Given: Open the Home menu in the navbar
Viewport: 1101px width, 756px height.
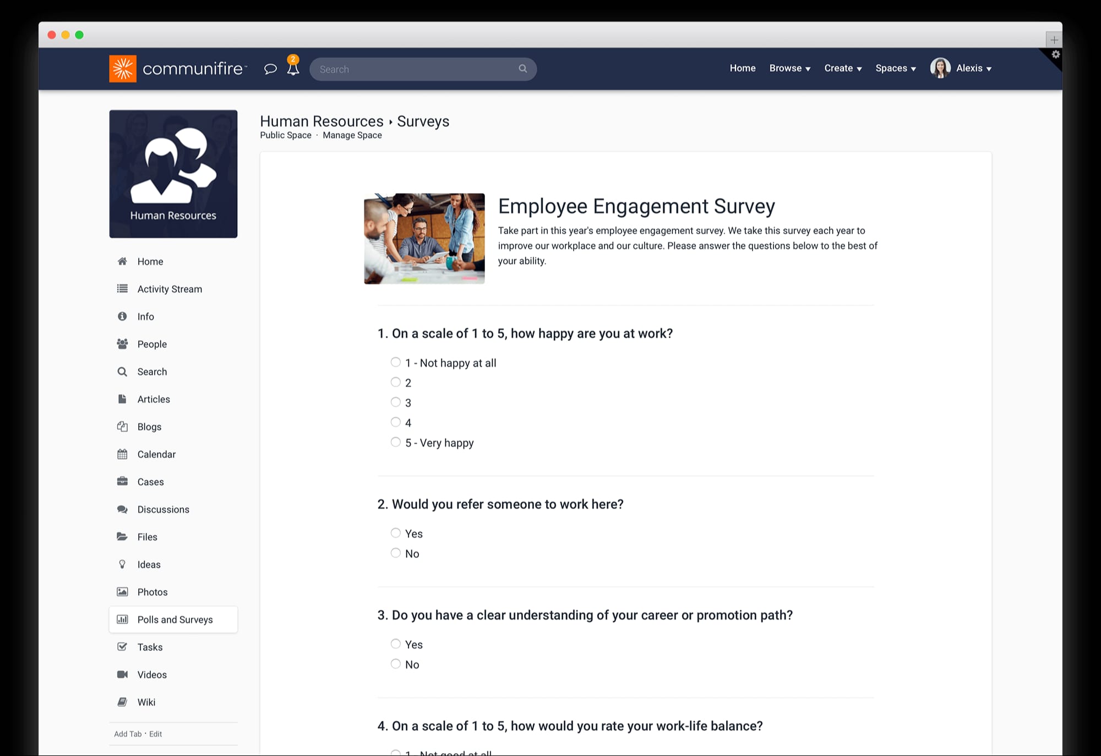Looking at the screenshot, I should pyautogui.click(x=742, y=68).
